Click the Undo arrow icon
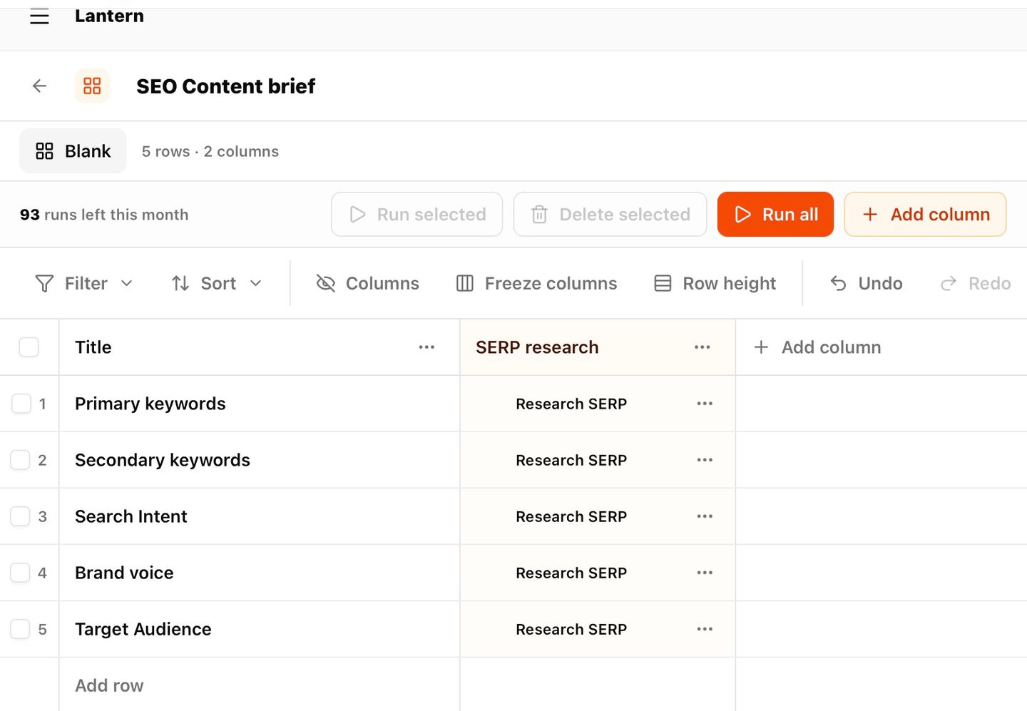Image resolution: width=1027 pixels, height=711 pixels. click(x=838, y=284)
